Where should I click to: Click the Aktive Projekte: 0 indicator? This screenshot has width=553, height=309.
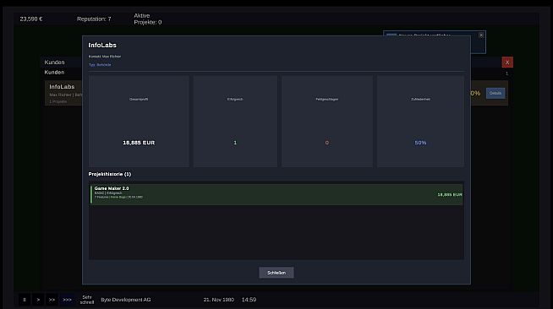pos(148,19)
